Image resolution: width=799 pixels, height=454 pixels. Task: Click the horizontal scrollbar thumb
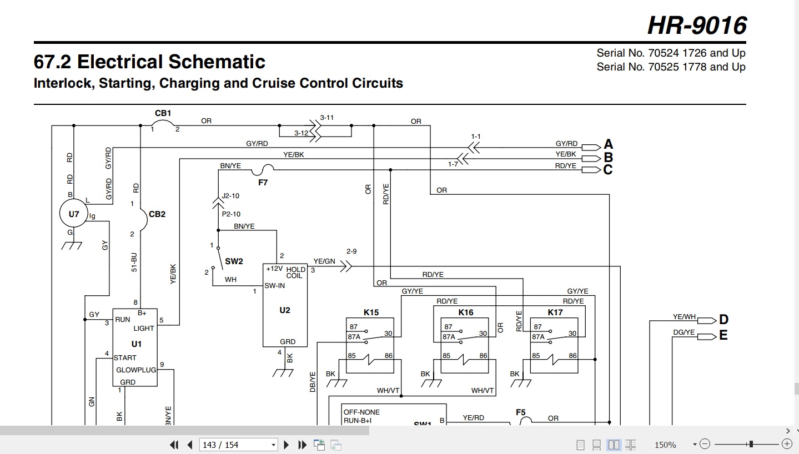[184, 430]
